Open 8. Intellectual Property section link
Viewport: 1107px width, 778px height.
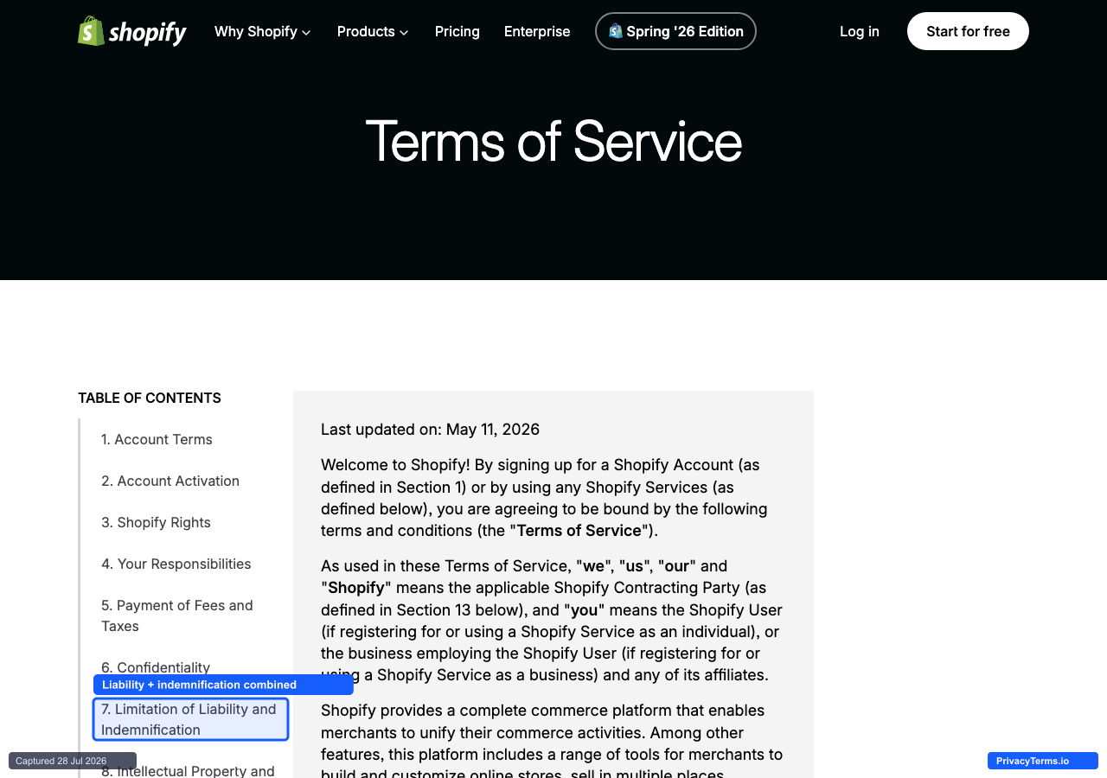pos(188,770)
